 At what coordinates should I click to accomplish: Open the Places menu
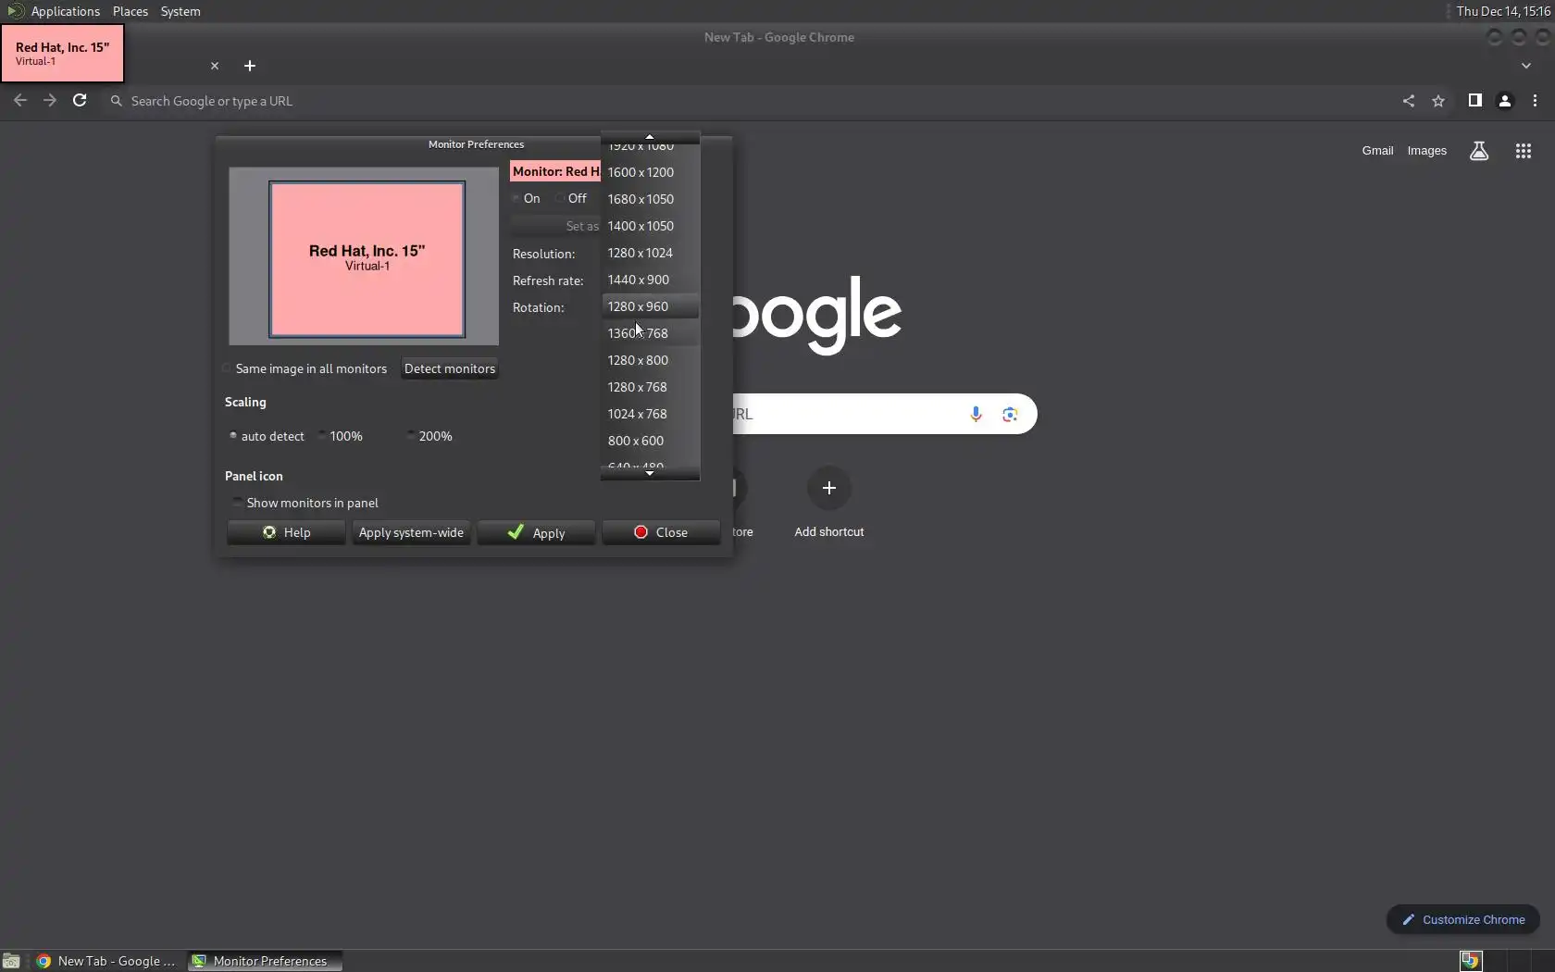tap(131, 11)
